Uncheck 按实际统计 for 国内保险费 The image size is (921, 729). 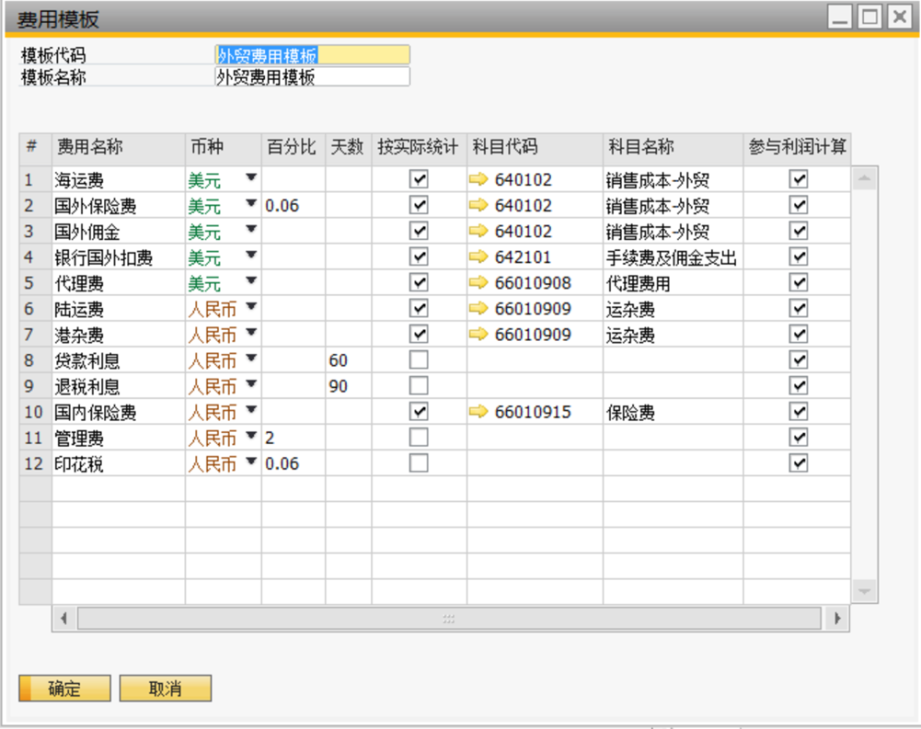[x=419, y=412]
